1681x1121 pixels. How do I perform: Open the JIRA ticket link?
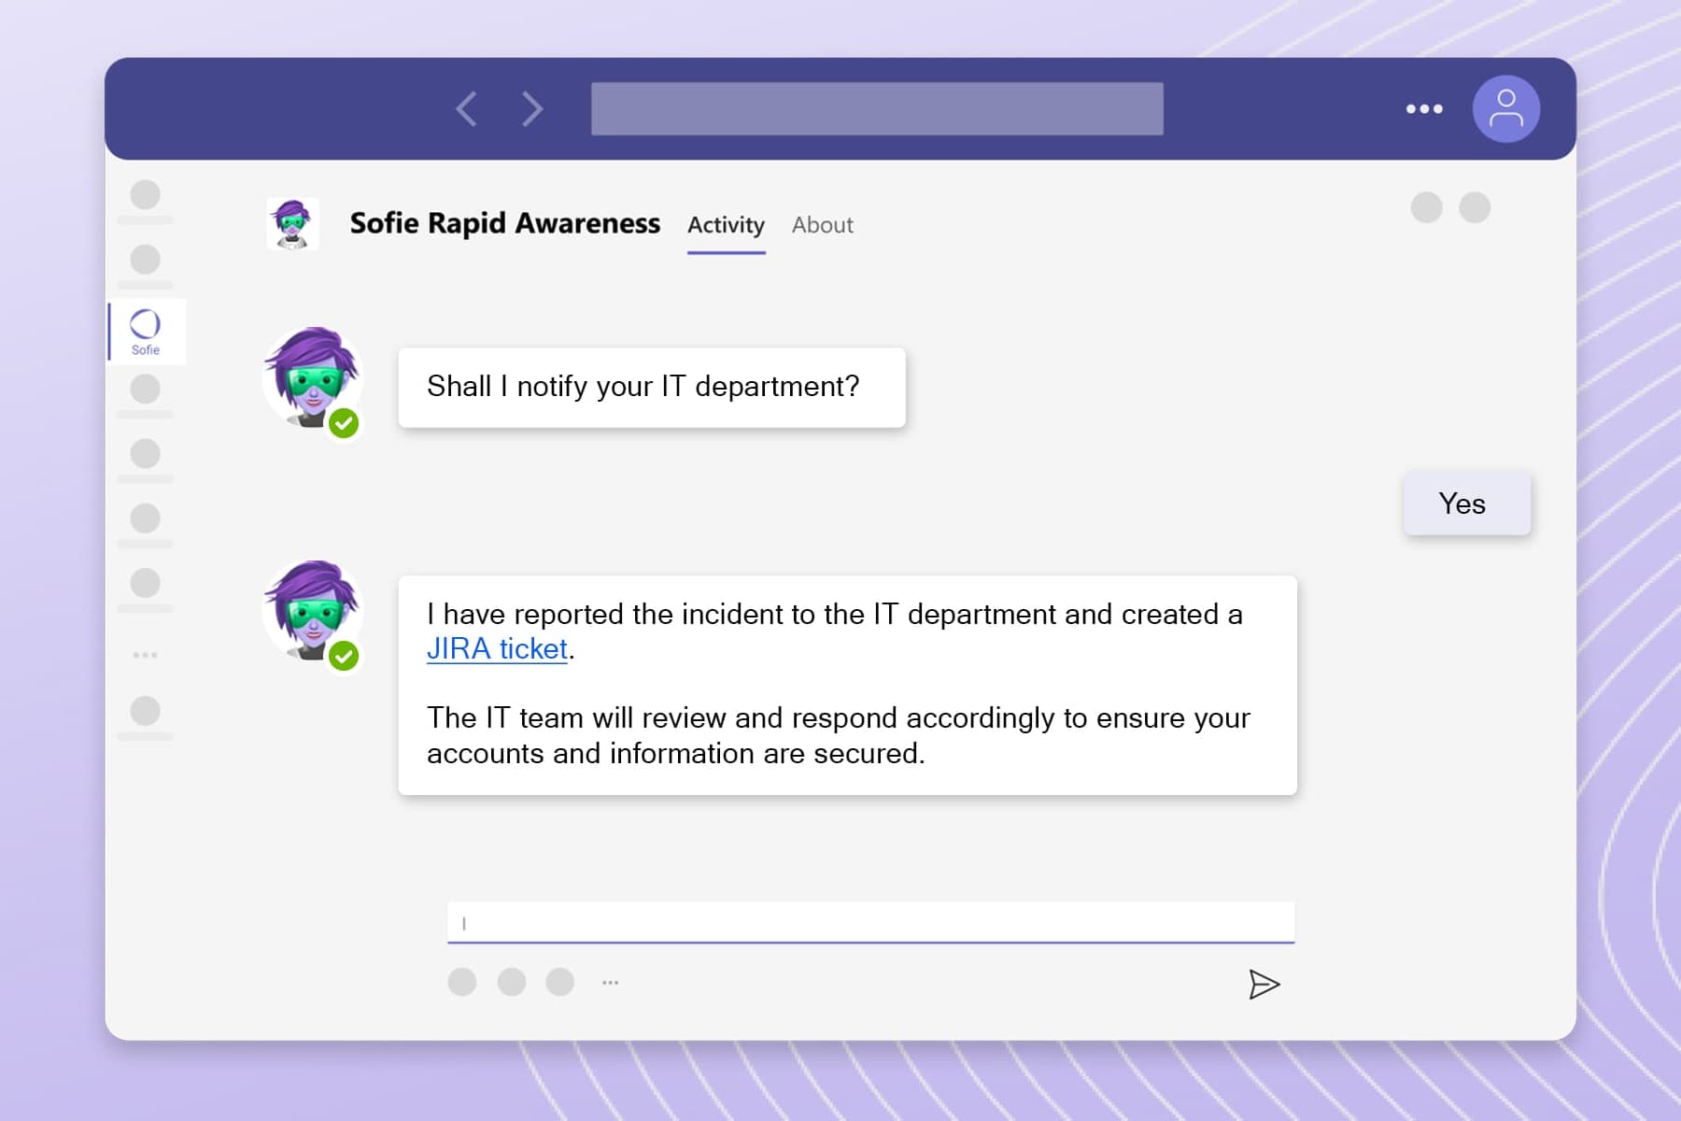click(x=497, y=648)
